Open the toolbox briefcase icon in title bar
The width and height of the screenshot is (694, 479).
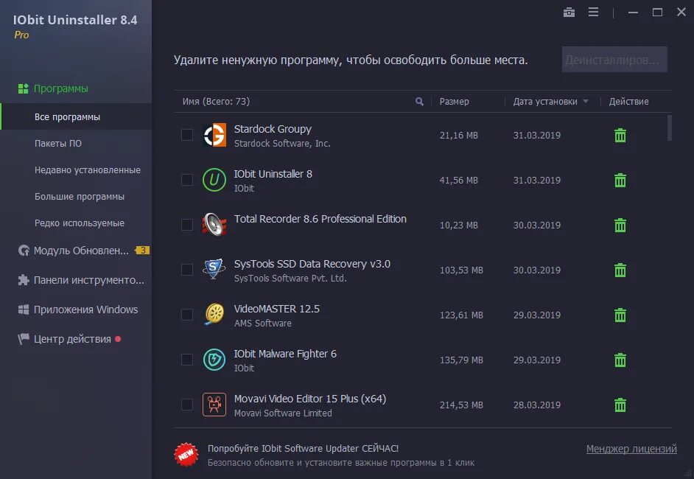click(569, 13)
